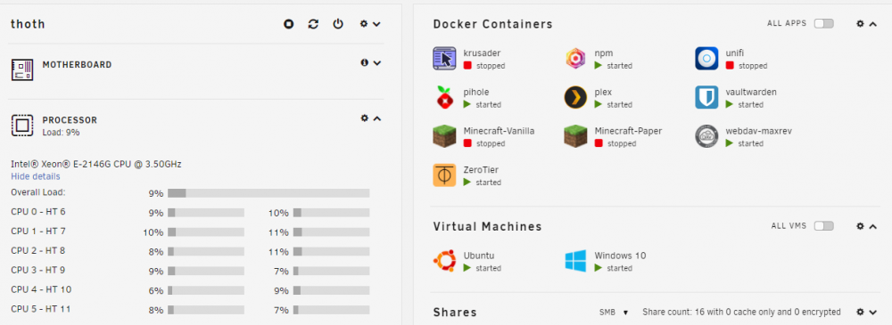Screen dimensions: 892x325
Task: Click the Load: 9% processor text
Action: (x=61, y=133)
